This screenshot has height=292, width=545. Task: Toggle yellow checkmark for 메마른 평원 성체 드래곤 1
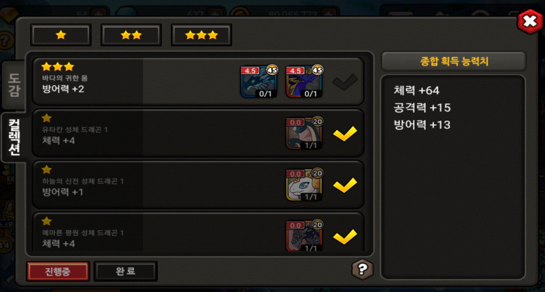tap(345, 236)
